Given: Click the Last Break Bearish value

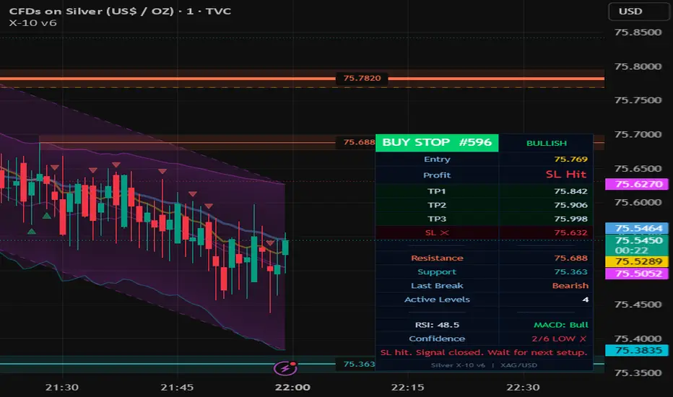Looking at the screenshot, I should pyautogui.click(x=570, y=285).
